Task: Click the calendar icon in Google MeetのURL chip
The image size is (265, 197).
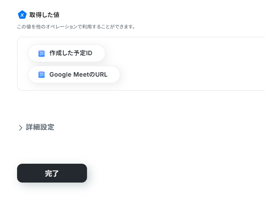Action: point(42,74)
